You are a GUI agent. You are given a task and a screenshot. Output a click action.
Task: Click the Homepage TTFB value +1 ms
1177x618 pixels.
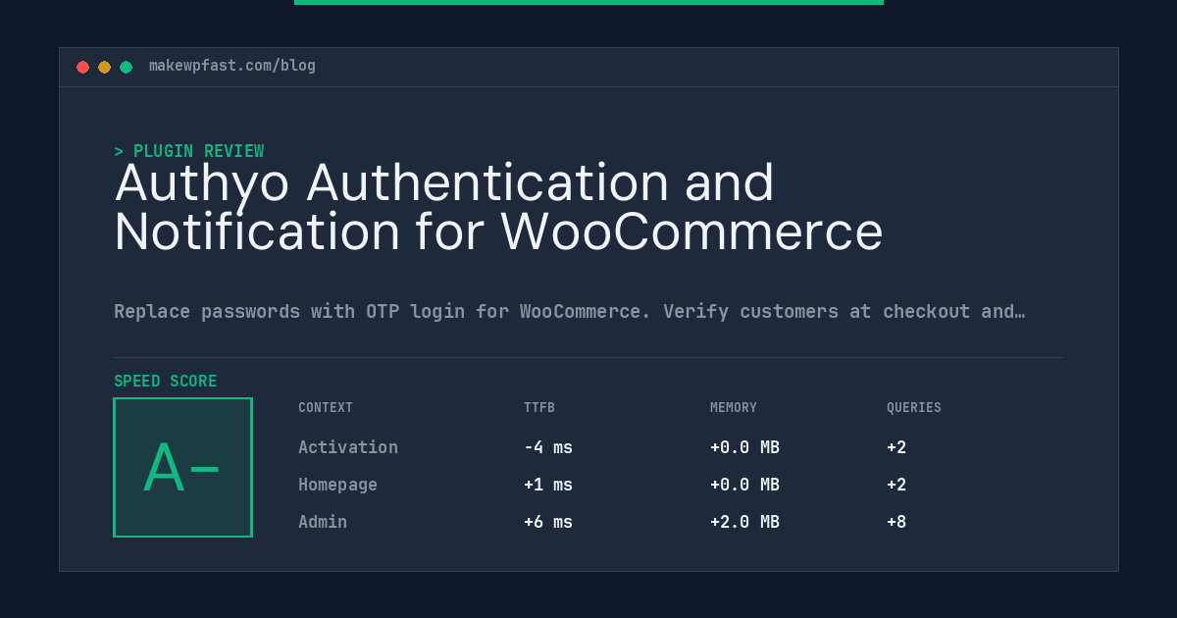[548, 485]
